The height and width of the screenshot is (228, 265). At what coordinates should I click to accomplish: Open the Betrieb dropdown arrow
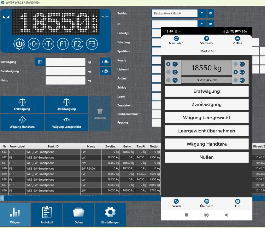202,14
